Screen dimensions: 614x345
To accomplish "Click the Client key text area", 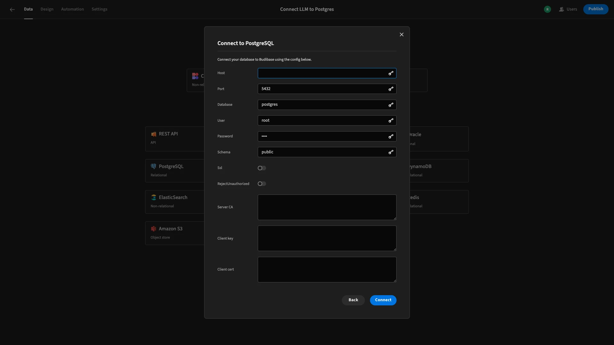I will click(x=327, y=238).
